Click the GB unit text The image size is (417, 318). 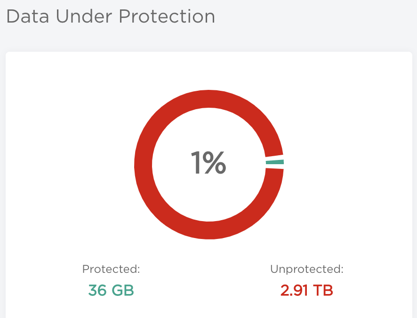(x=122, y=290)
